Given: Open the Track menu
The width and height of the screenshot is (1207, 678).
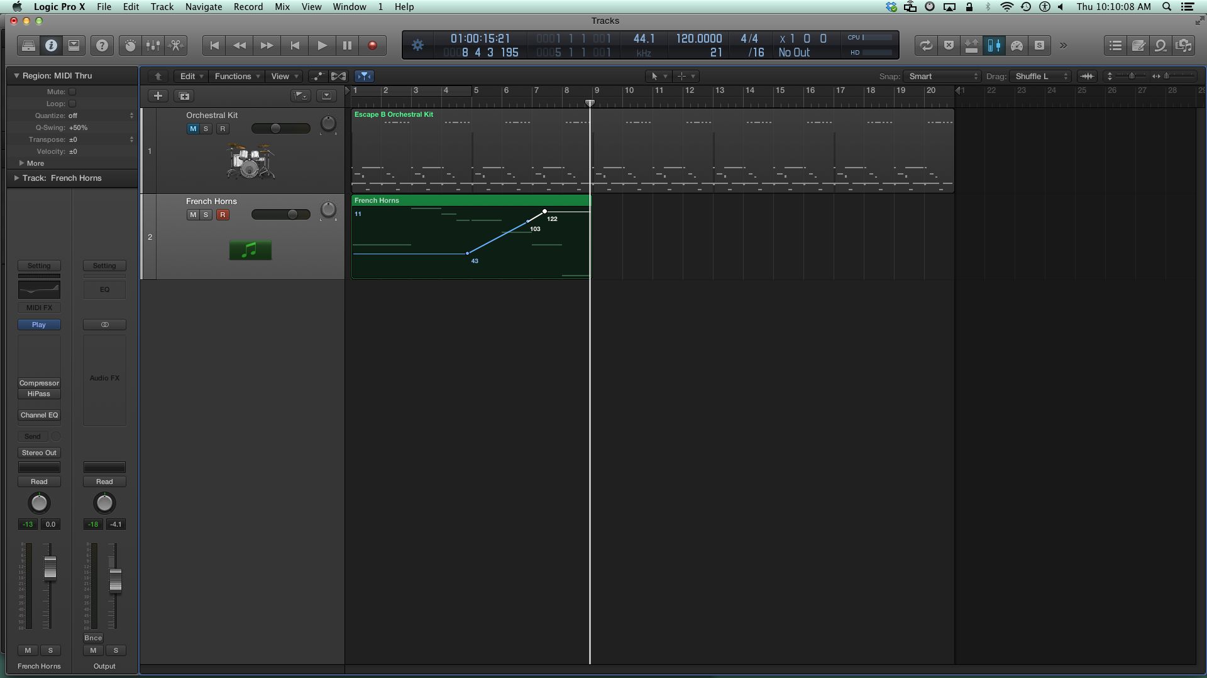Looking at the screenshot, I should click(x=162, y=7).
